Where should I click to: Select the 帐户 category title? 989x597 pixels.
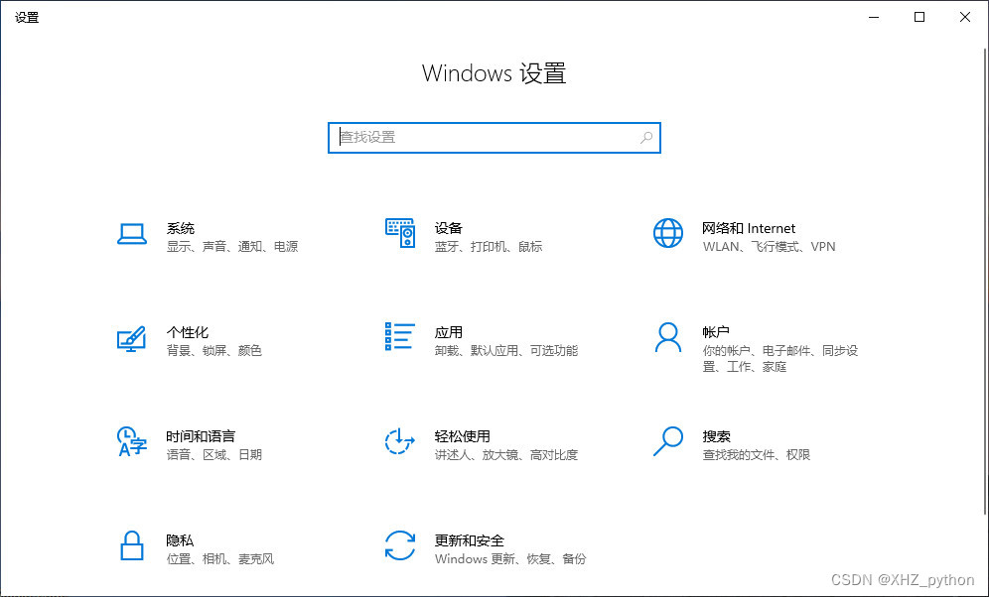point(716,332)
